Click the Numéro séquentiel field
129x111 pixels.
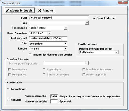coord(54,96)
